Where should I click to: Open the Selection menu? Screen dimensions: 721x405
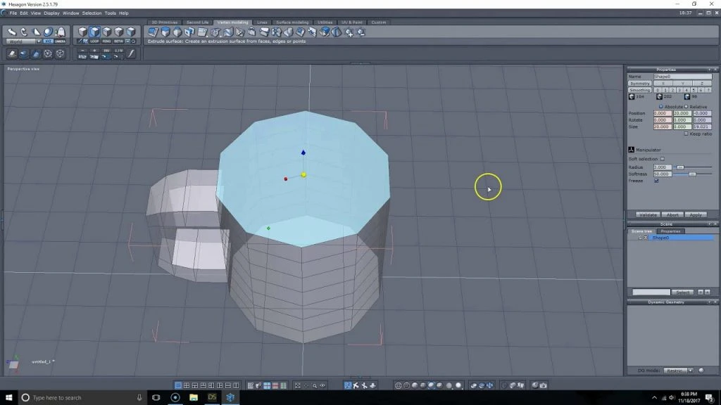point(92,13)
